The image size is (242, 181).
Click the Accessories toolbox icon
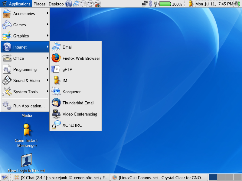tap(7, 13)
